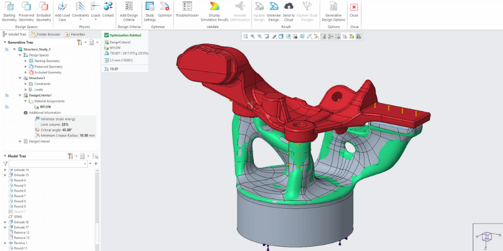
Task: Open the Favorites tab
Action: point(75,34)
